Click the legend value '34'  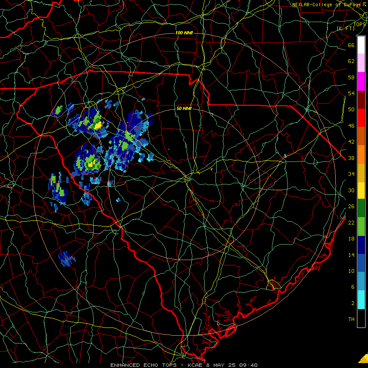[x=351, y=174]
